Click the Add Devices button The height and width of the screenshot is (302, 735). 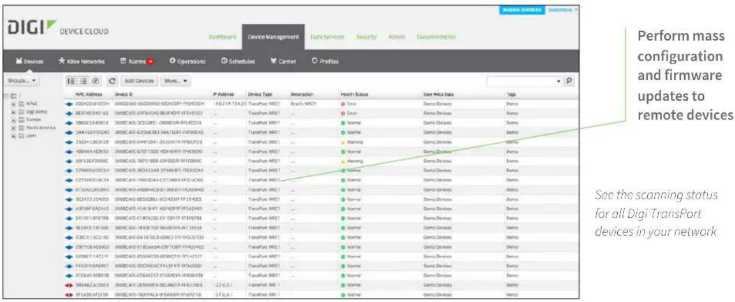pyautogui.click(x=139, y=81)
